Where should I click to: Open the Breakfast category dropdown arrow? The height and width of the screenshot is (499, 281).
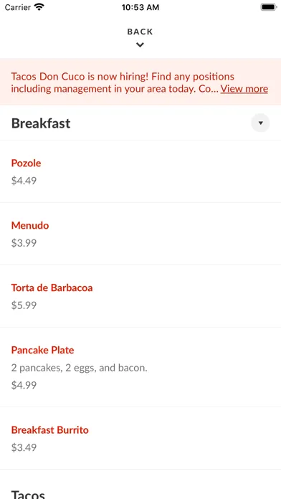(x=260, y=123)
